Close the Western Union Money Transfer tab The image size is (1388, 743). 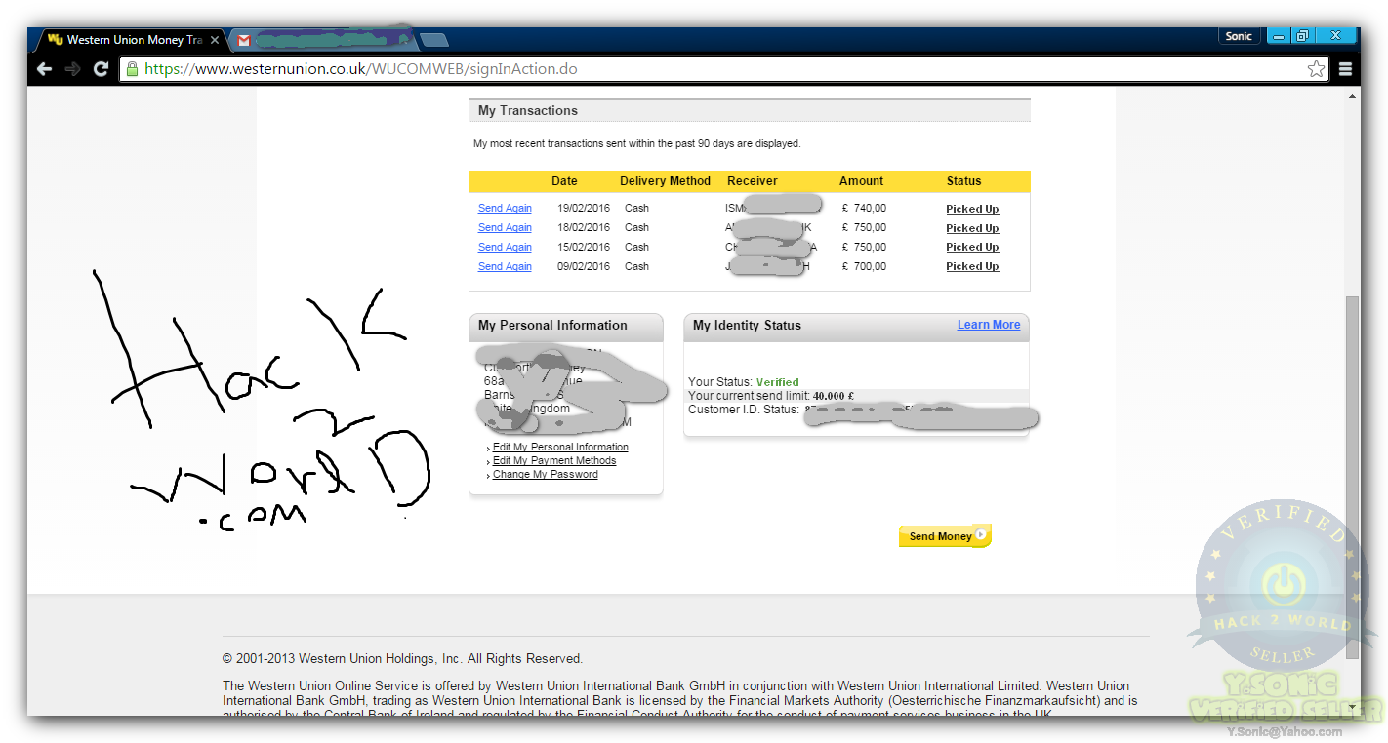(215, 40)
